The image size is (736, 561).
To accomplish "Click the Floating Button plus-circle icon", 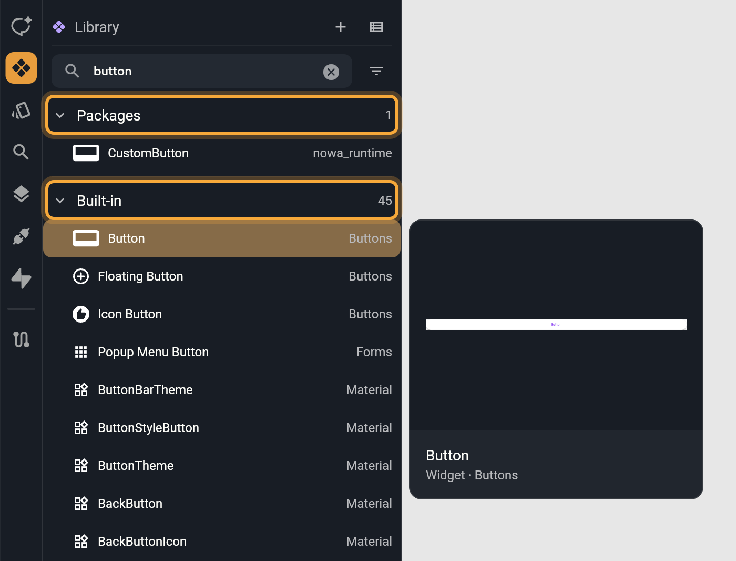I will (81, 276).
